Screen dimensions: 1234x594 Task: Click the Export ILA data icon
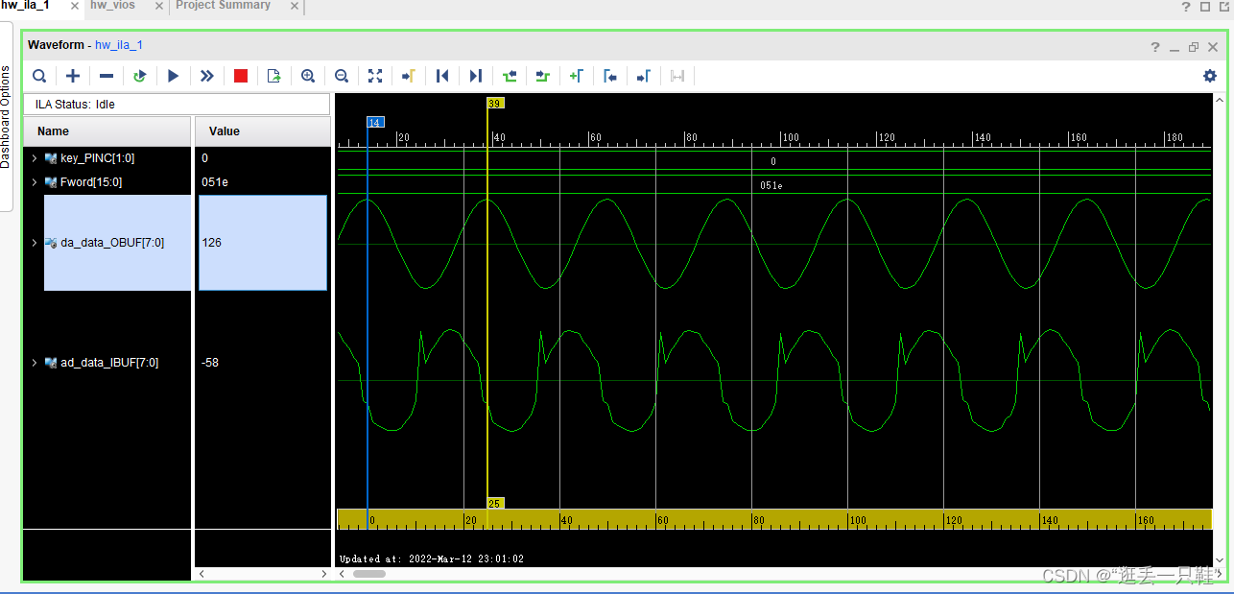(274, 76)
